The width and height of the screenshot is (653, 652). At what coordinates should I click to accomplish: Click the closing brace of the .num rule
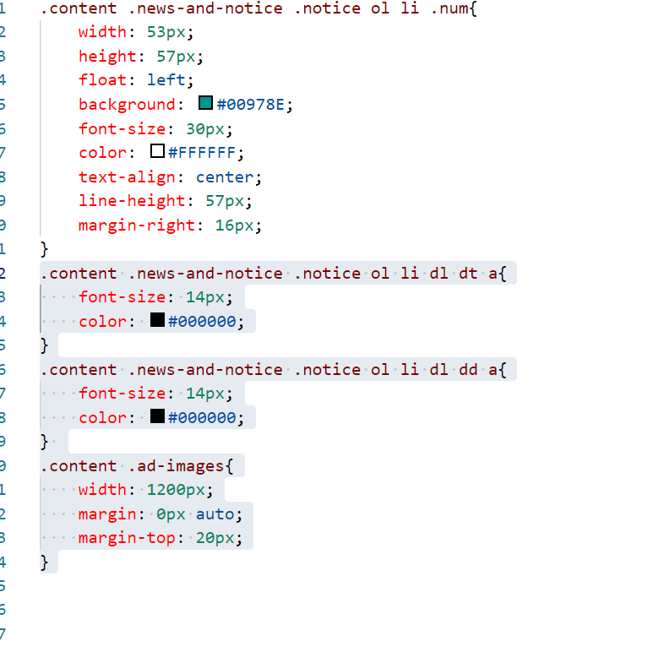45,249
